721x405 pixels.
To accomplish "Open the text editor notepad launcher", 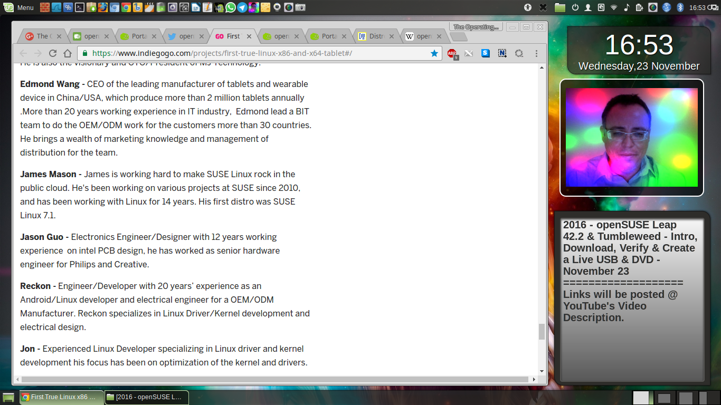I will tap(207, 7).
